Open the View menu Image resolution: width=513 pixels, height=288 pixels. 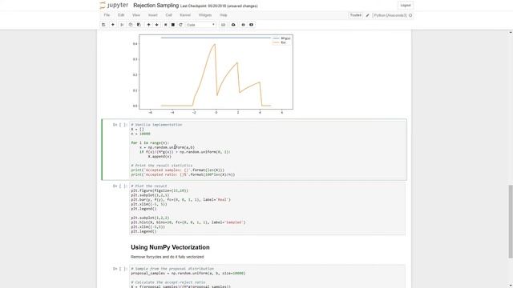[x=136, y=15]
